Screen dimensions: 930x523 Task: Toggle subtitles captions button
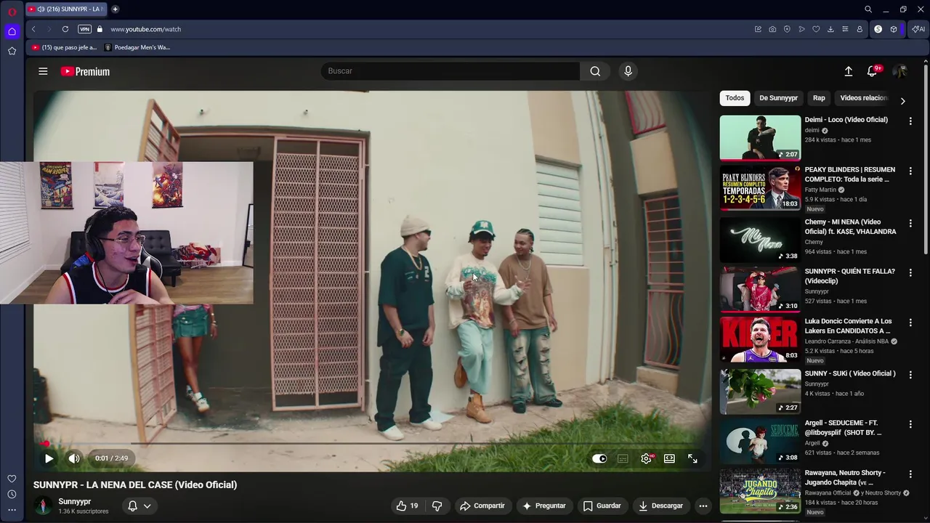[x=623, y=458]
